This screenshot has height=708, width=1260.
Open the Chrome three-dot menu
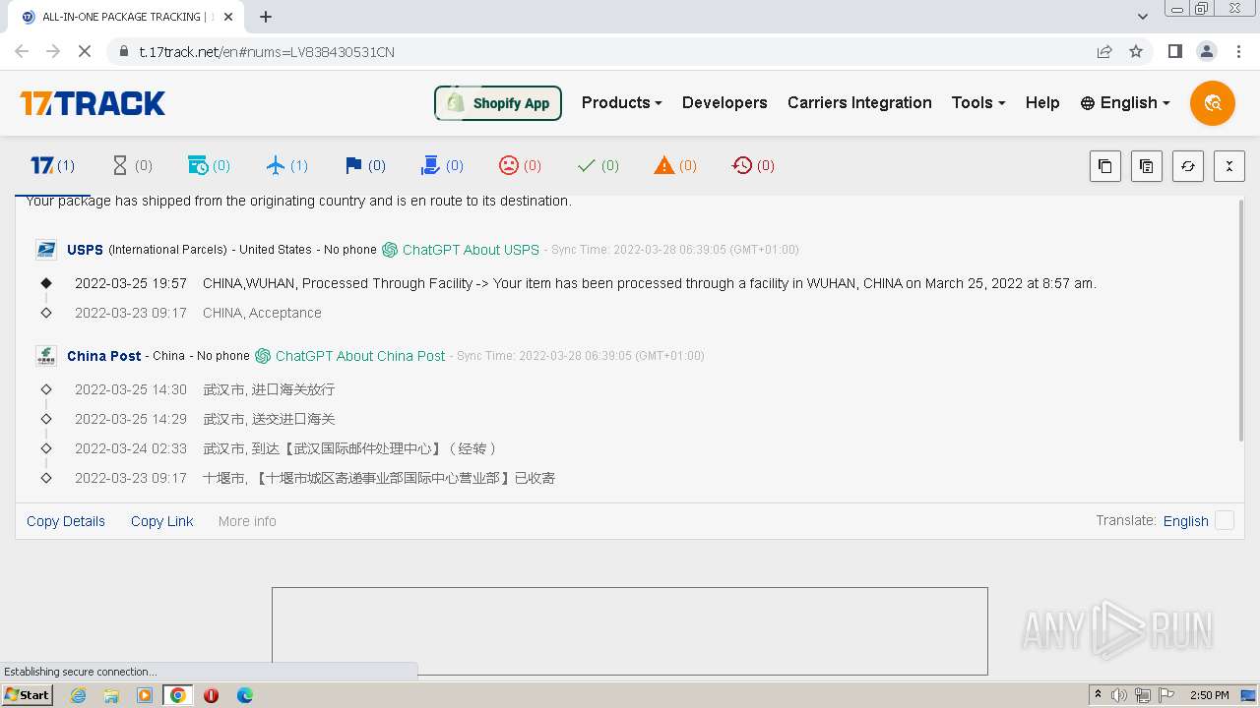[1238, 51]
